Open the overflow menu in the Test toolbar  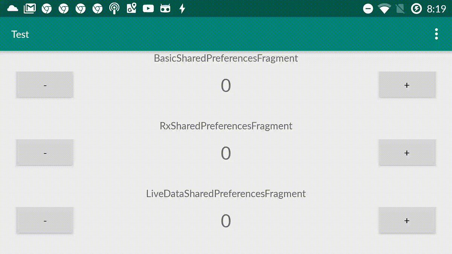click(436, 34)
